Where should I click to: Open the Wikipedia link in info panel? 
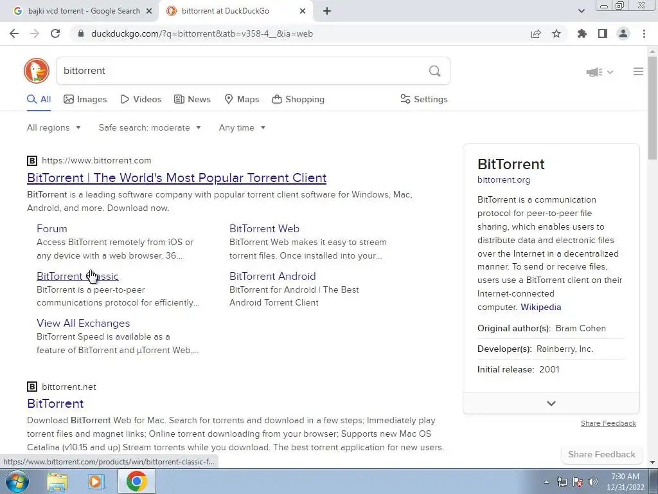[541, 307]
